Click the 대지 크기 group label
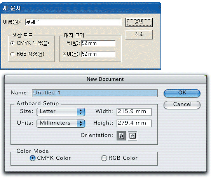The width and height of the screenshot is (211, 178). tap(74, 35)
